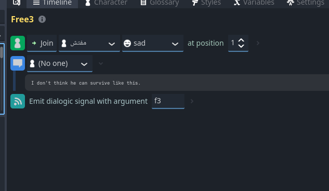Open the Free3 timeline info icon

coord(42,19)
